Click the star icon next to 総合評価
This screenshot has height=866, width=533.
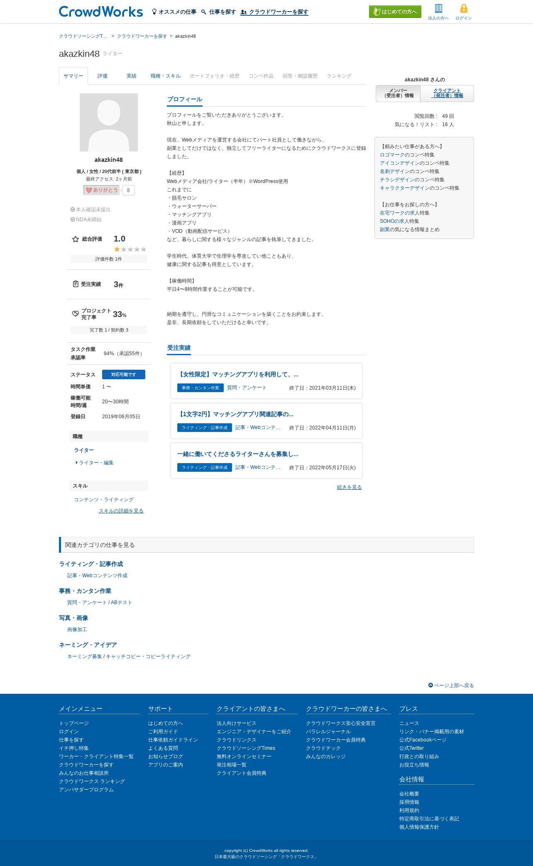[76, 239]
